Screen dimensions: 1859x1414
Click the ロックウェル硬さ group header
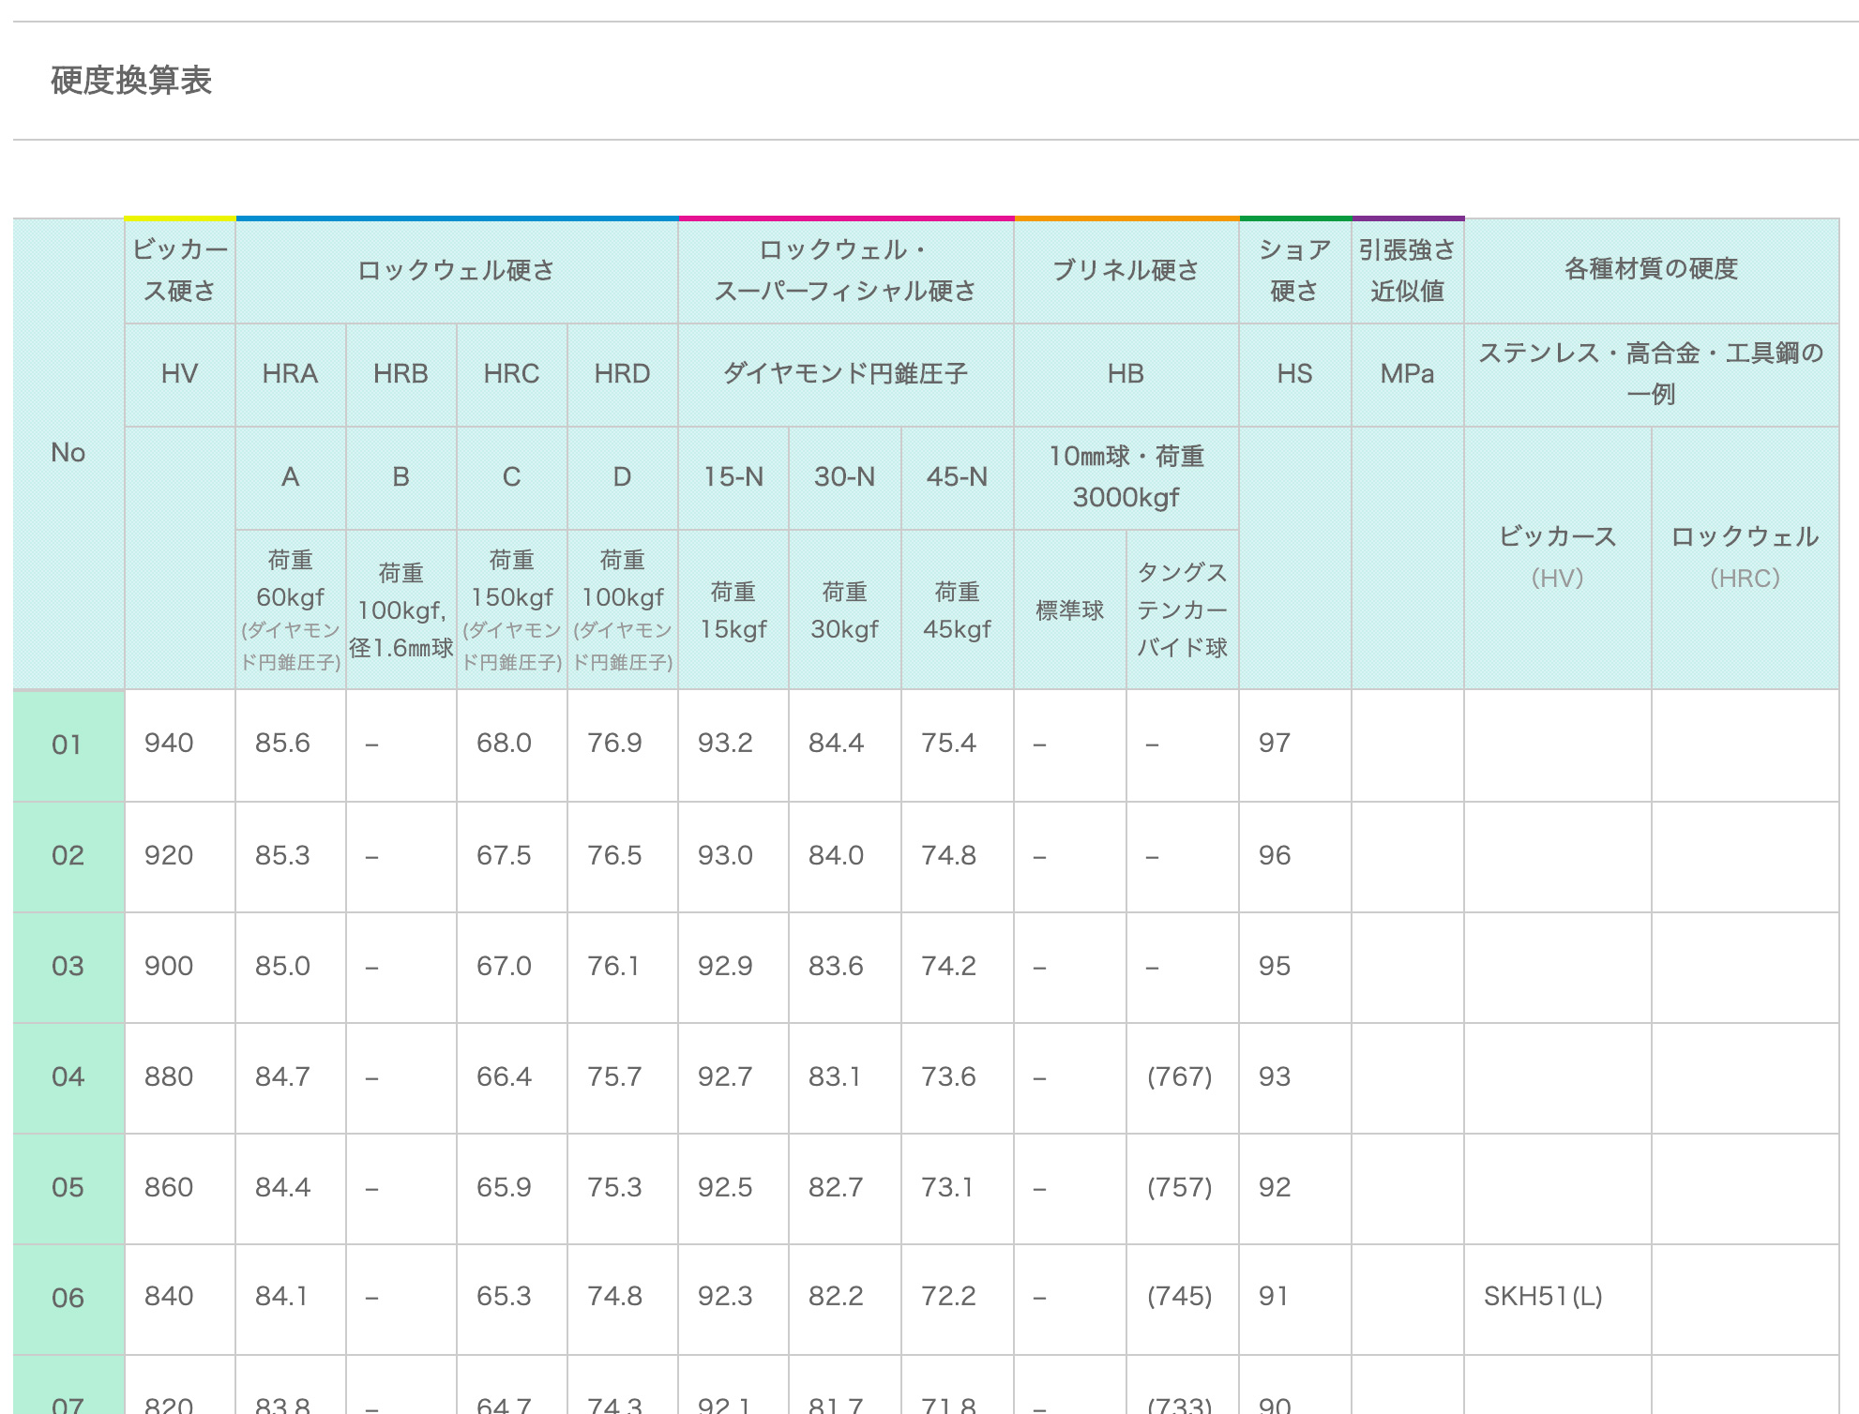457,270
